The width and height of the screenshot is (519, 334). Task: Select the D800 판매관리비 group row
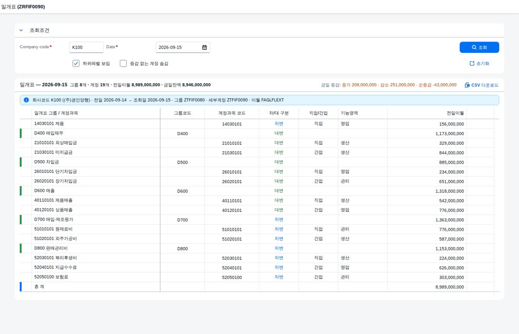click(x=260, y=249)
